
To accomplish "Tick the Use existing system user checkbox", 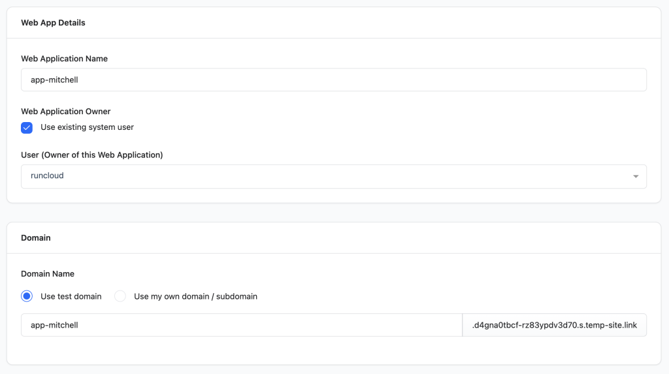I will pos(27,127).
